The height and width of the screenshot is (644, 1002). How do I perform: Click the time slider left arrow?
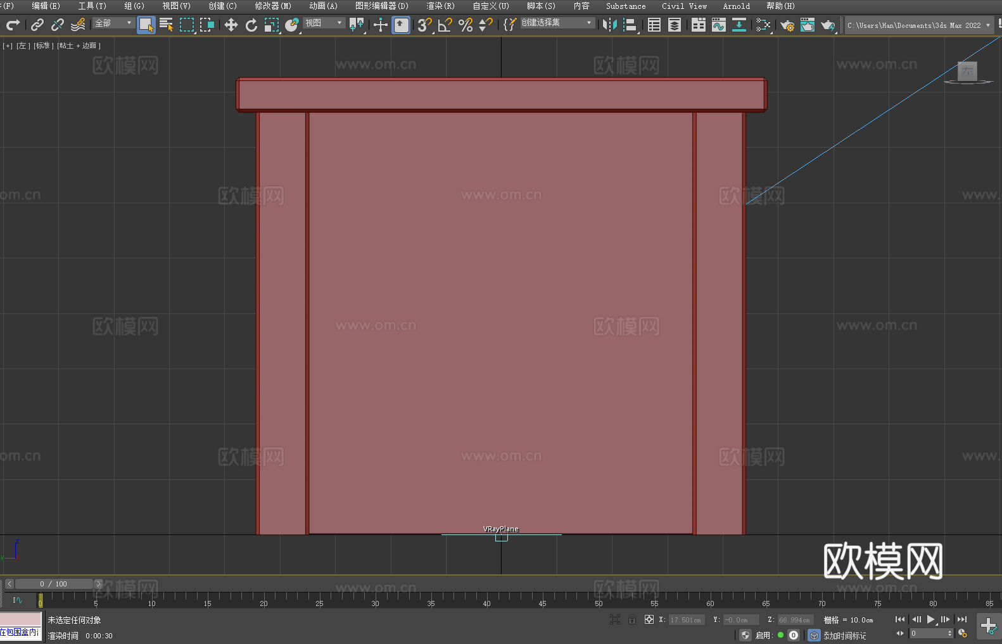coord(9,584)
